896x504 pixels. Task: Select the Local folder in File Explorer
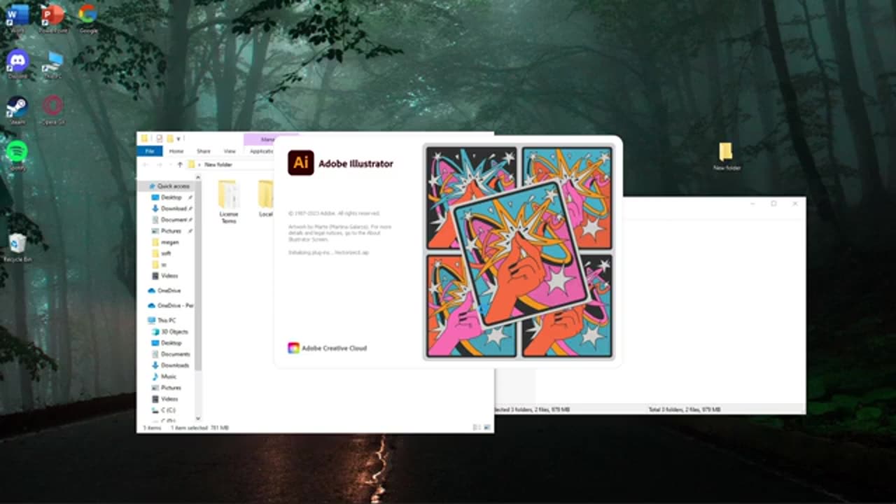tap(265, 199)
